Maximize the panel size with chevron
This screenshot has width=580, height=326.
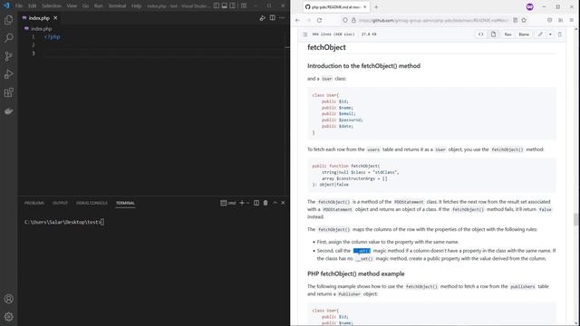click(x=275, y=203)
